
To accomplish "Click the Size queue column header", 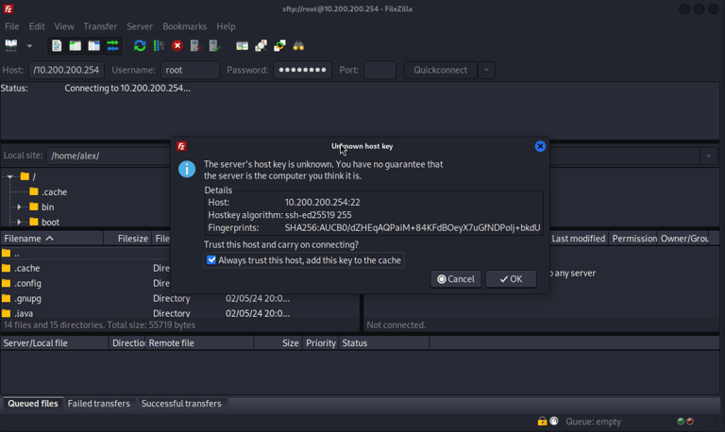I will click(278, 342).
